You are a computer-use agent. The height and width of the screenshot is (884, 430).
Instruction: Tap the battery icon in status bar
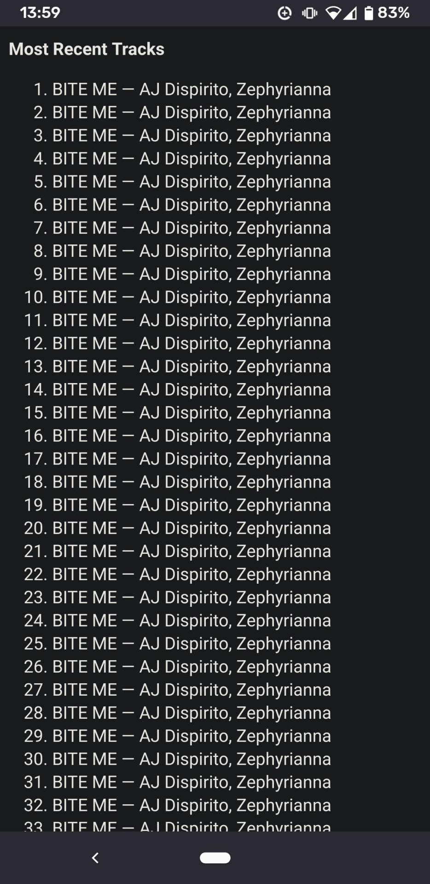click(368, 13)
